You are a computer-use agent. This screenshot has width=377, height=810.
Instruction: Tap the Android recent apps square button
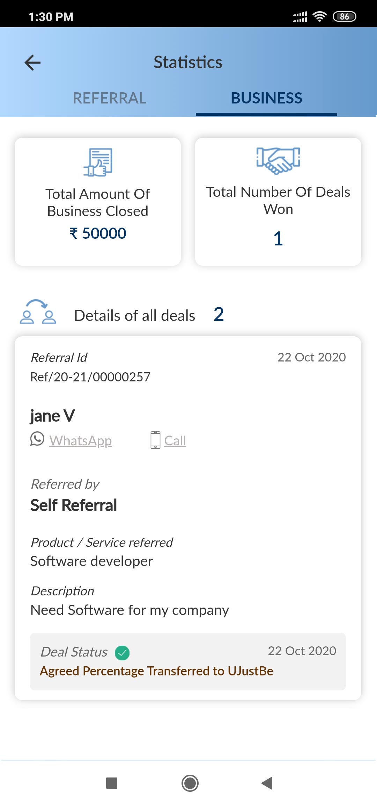[x=112, y=783]
